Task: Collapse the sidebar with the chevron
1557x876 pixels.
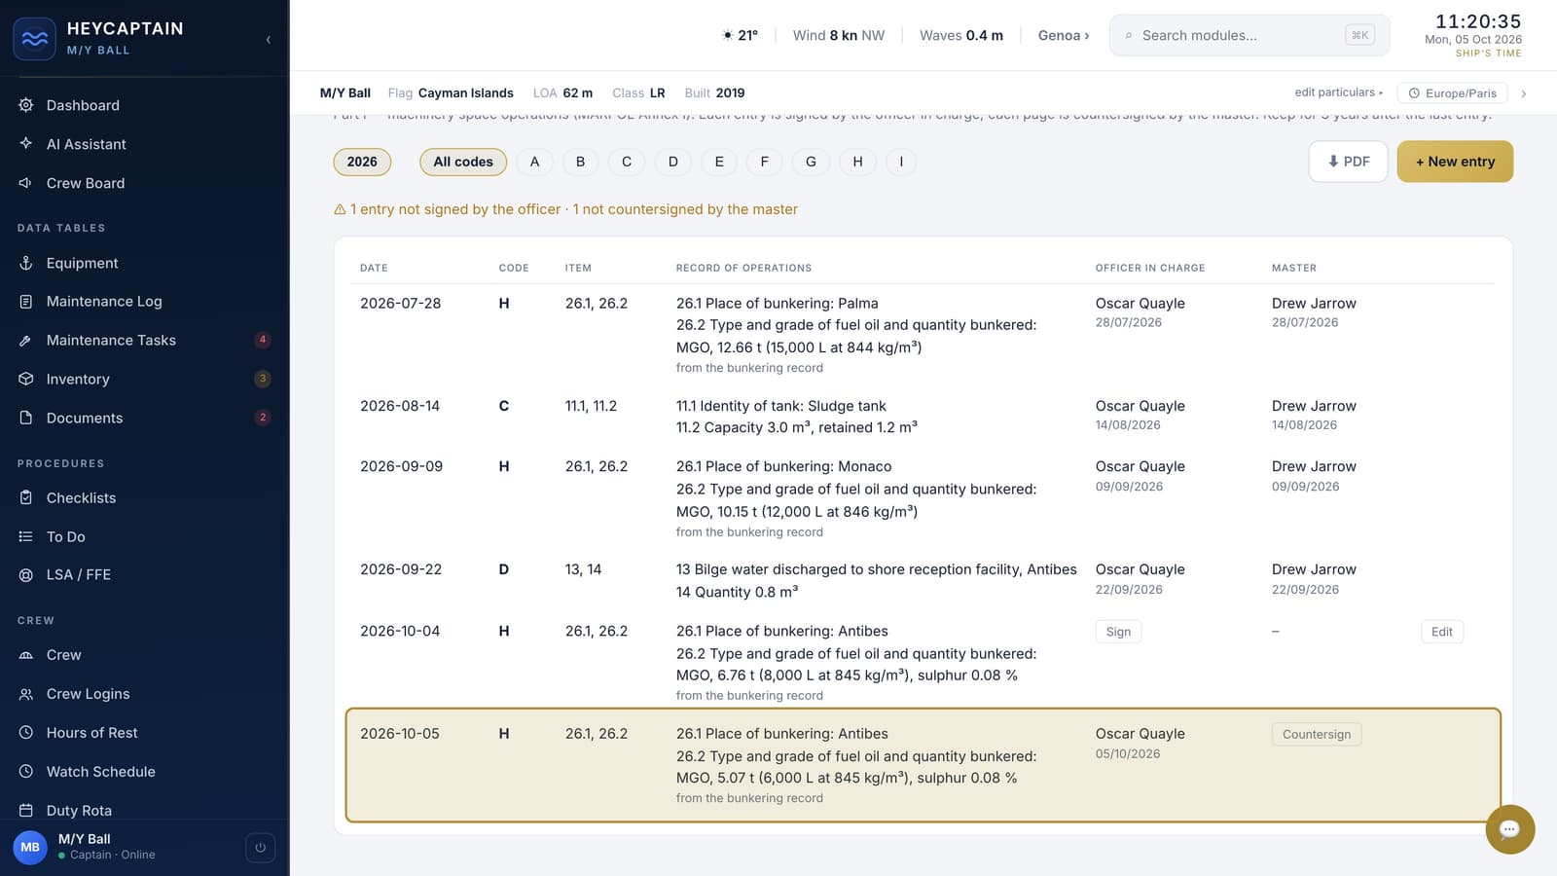Action: pos(268,40)
